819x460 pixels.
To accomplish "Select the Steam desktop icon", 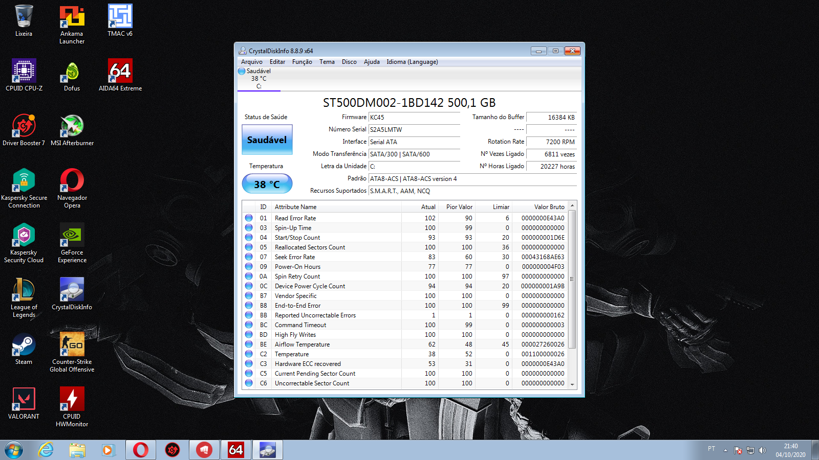I will tap(24, 349).
